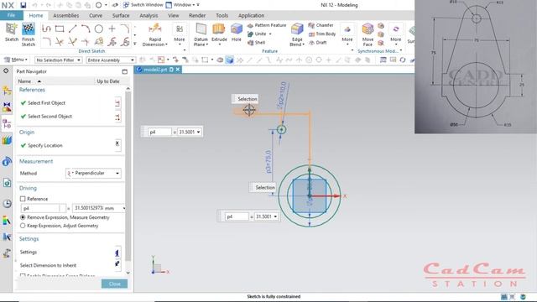The height and width of the screenshot is (302, 537).
Task: Enable the Reference checkbox under Driving
Action: (23, 199)
